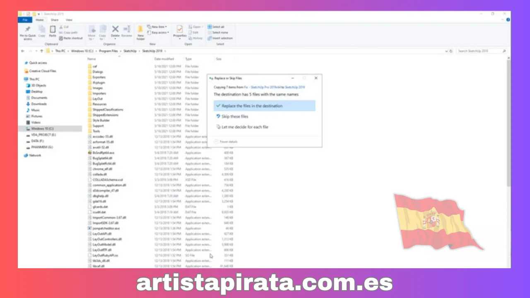Click Windows 10 (C:) in address path
Image resolution: width=530 pixels, height=298 pixels.
coord(83,51)
